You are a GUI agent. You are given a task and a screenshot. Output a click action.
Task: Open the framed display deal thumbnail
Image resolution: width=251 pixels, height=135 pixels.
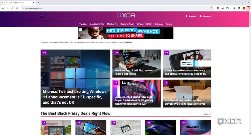56,127
